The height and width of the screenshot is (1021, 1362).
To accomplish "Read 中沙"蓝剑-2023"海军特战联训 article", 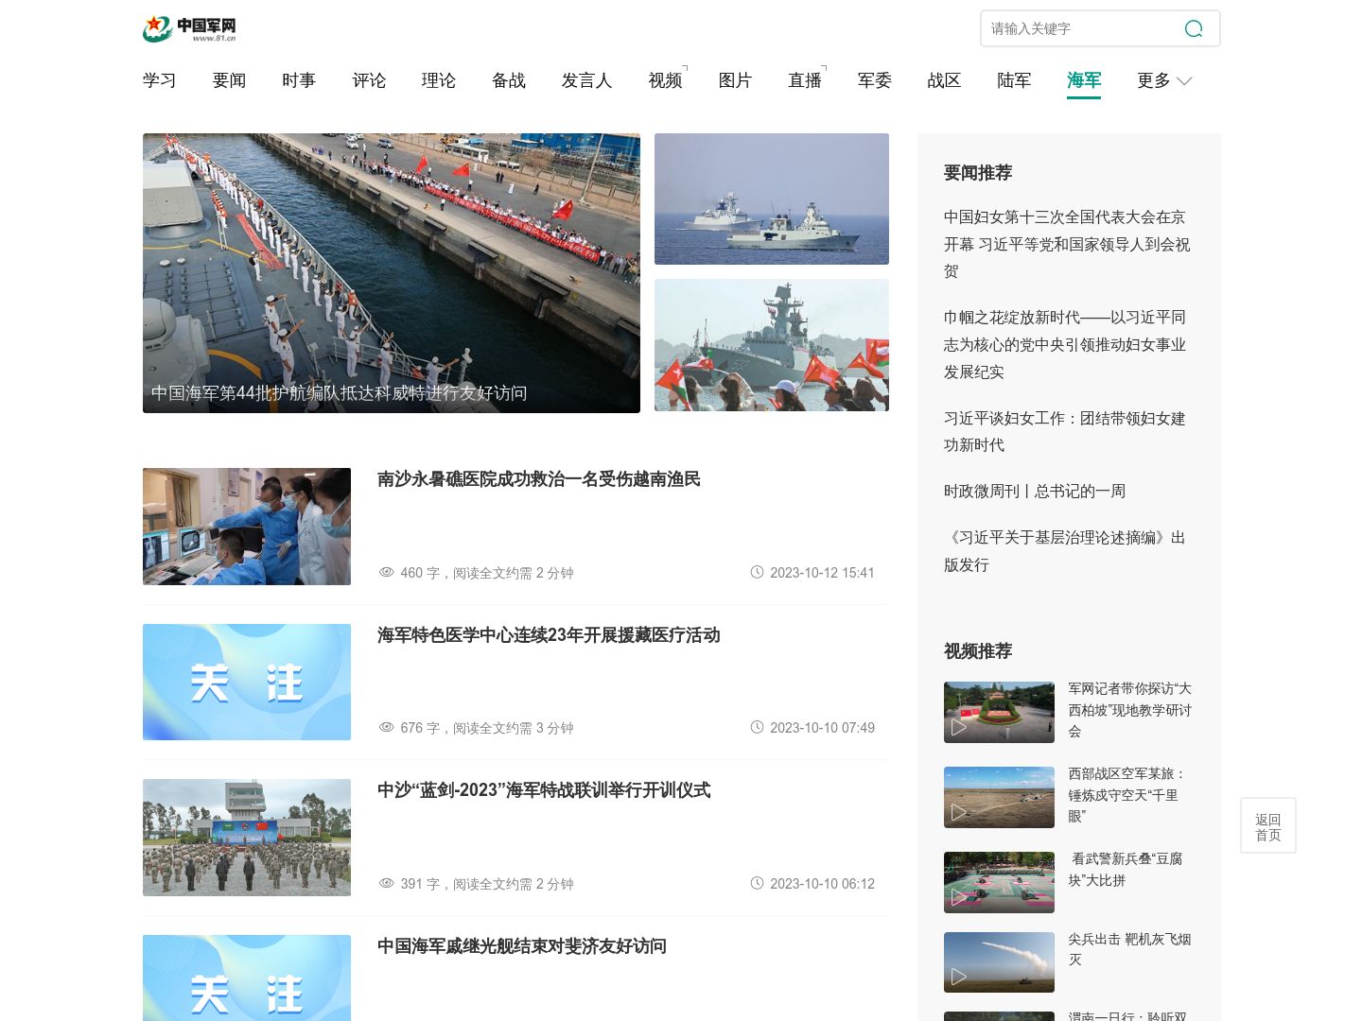I will (x=544, y=790).
